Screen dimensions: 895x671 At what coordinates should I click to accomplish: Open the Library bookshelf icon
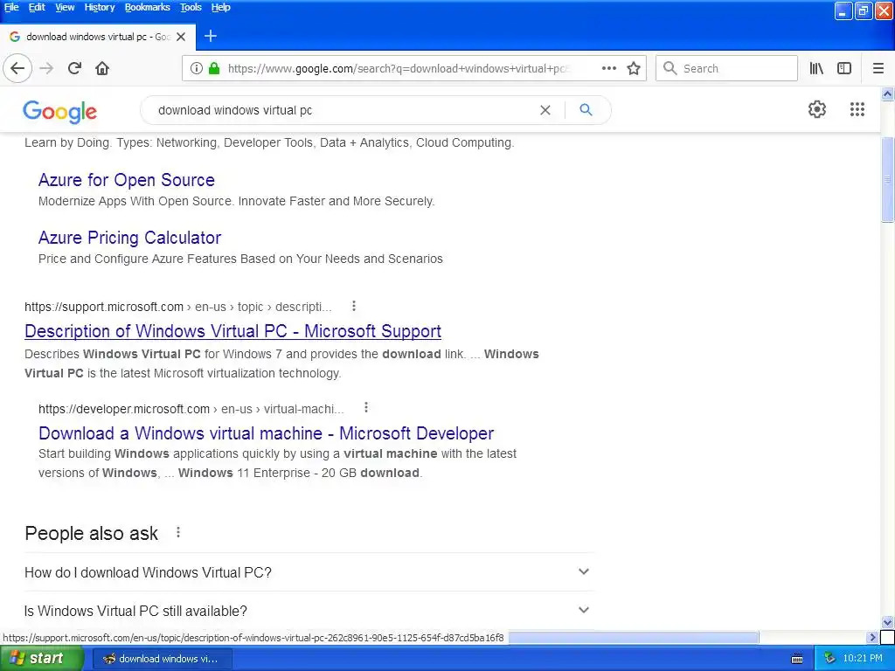[816, 68]
